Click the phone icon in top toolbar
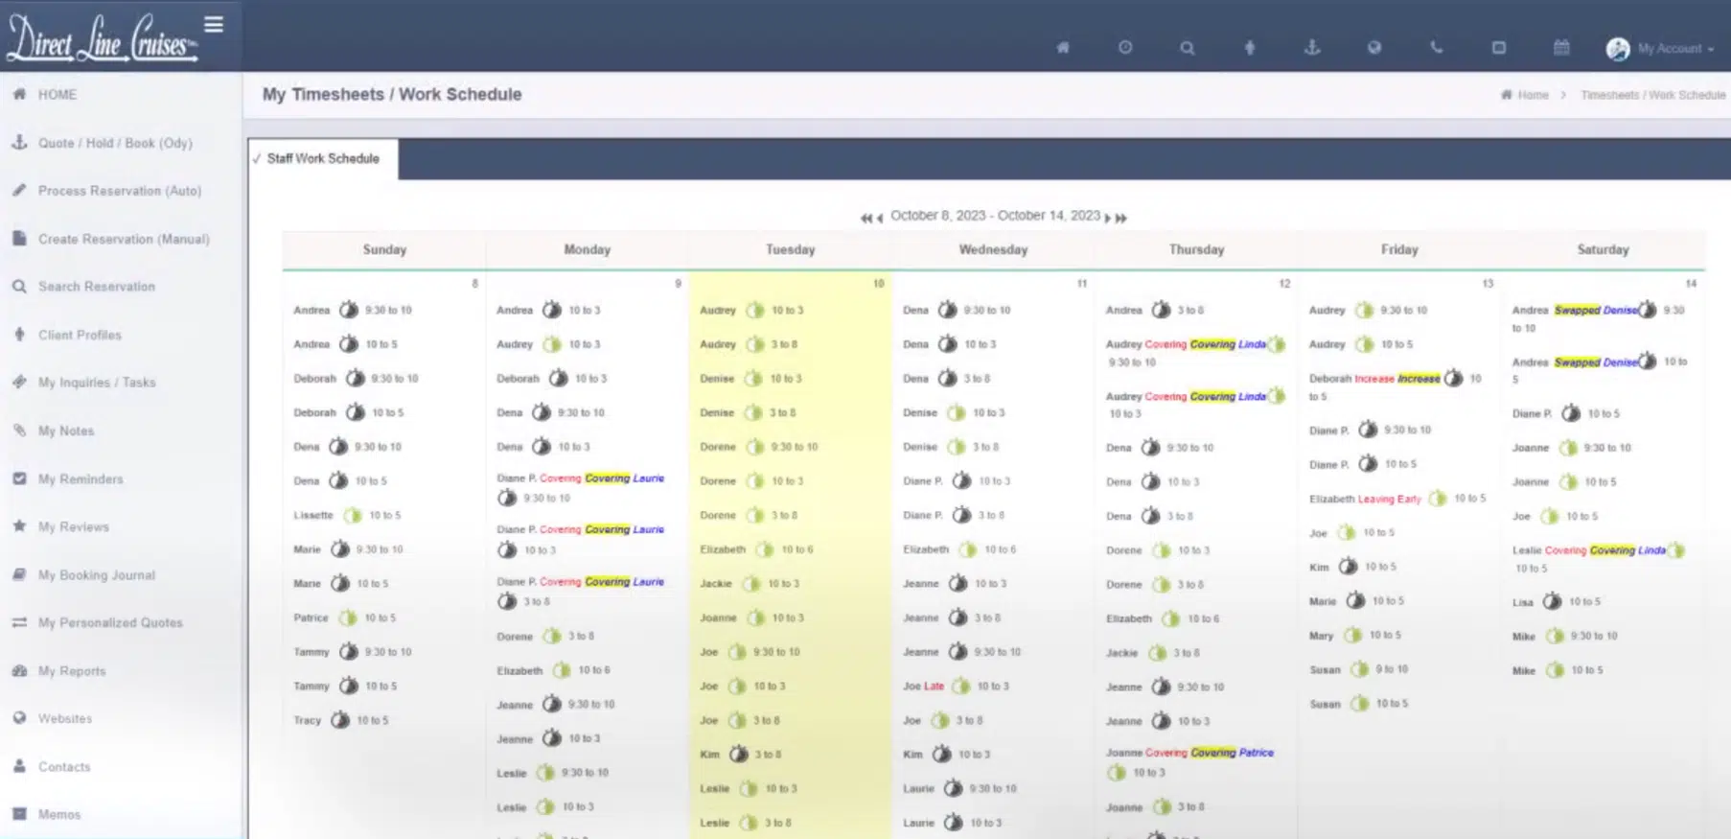Image resolution: width=1731 pixels, height=839 pixels. [x=1437, y=48]
